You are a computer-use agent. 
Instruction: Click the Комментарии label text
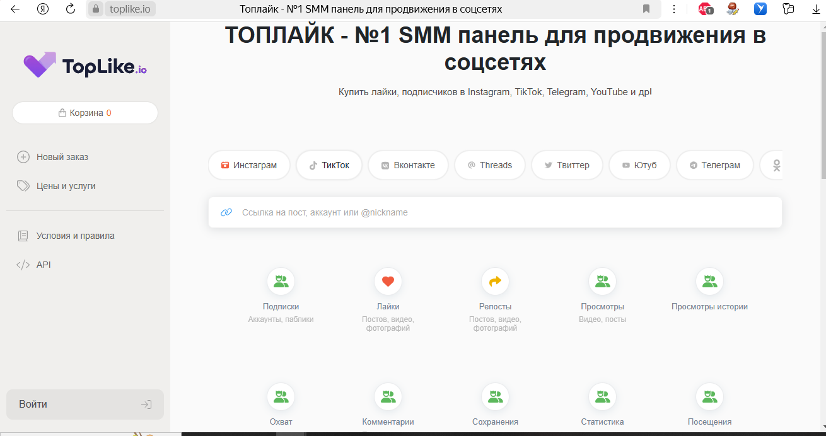[x=388, y=422]
